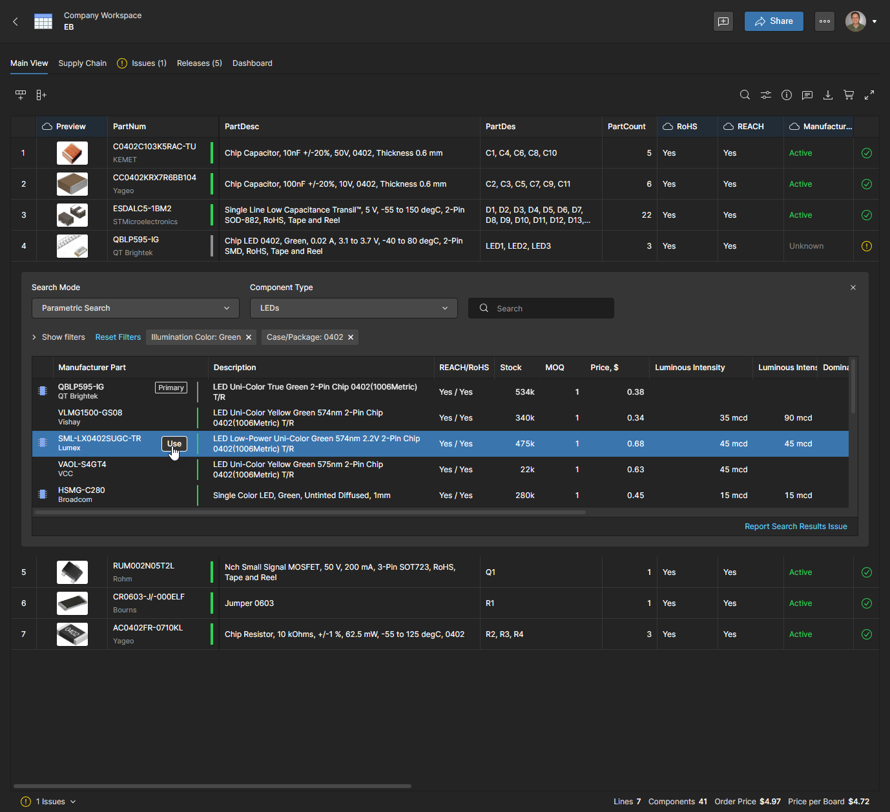Click the component Search input field
The height and width of the screenshot is (812, 890).
549,308
